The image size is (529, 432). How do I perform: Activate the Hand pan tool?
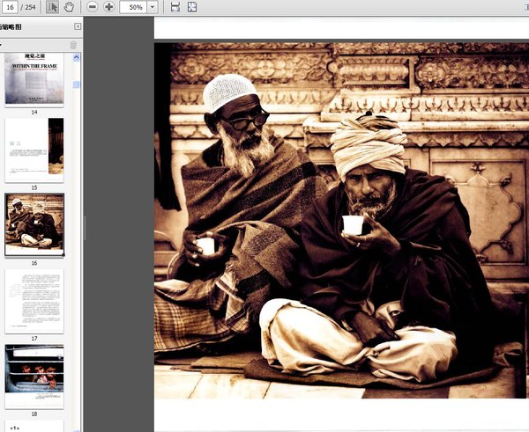coord(70,7)
